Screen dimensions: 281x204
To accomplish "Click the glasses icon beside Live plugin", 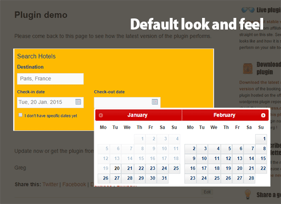I will (x=248, y=10).
